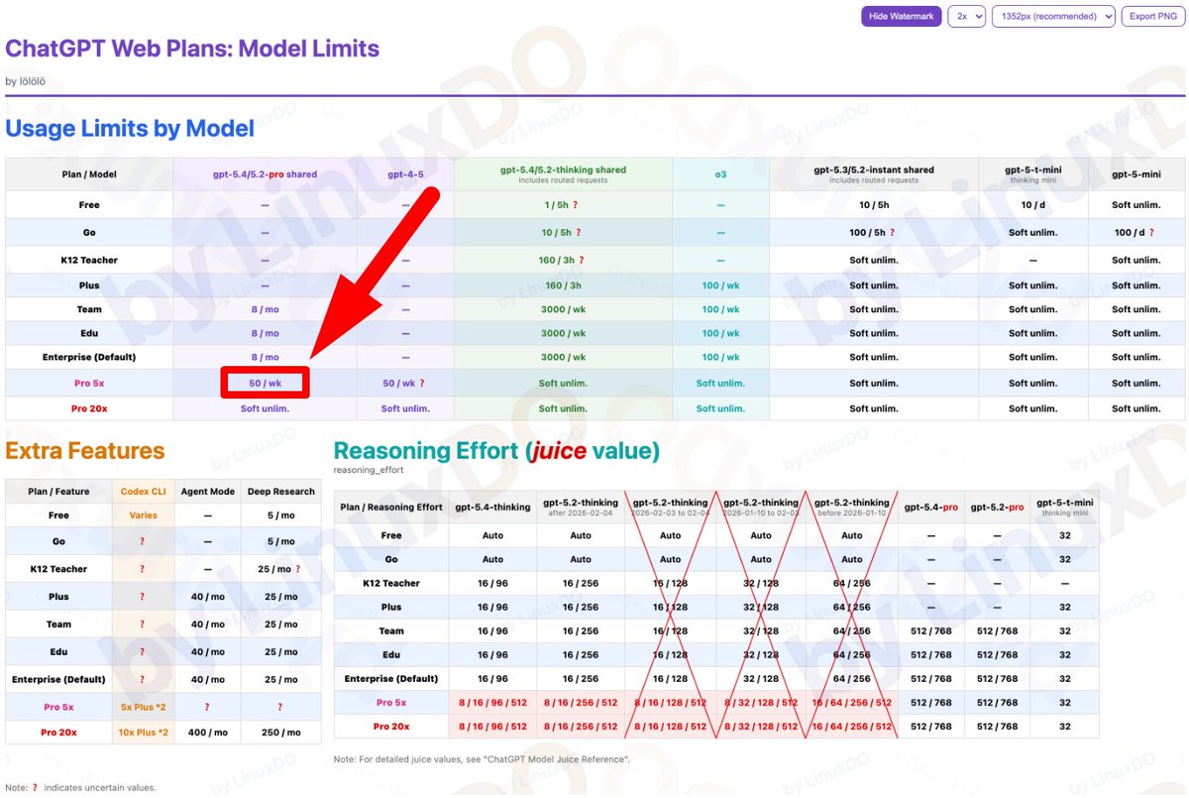Click the '10x Plus *2' cell
The height and width of the screenshot is (798, 1189).
coord(143,733)
